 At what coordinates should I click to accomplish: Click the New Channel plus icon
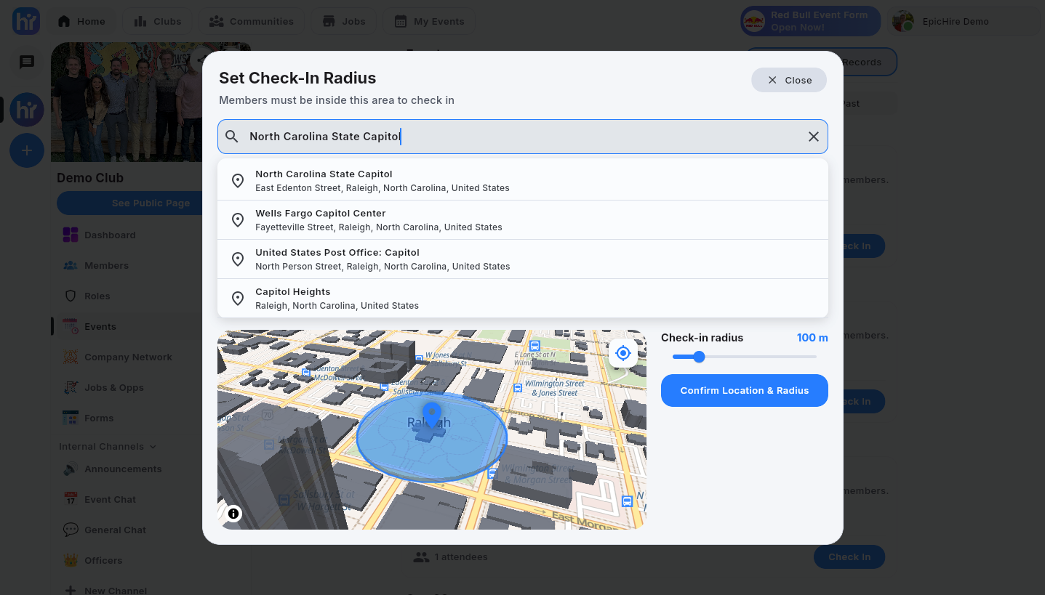71,591
